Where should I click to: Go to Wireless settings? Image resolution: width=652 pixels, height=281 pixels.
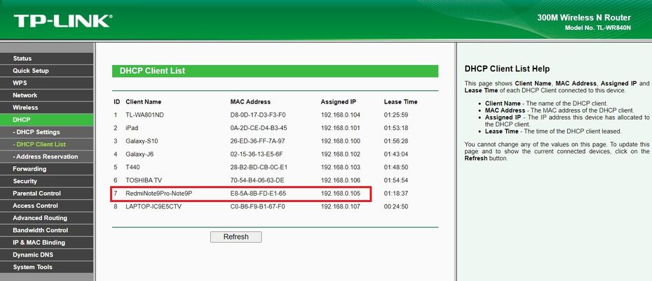pos(46,108)
